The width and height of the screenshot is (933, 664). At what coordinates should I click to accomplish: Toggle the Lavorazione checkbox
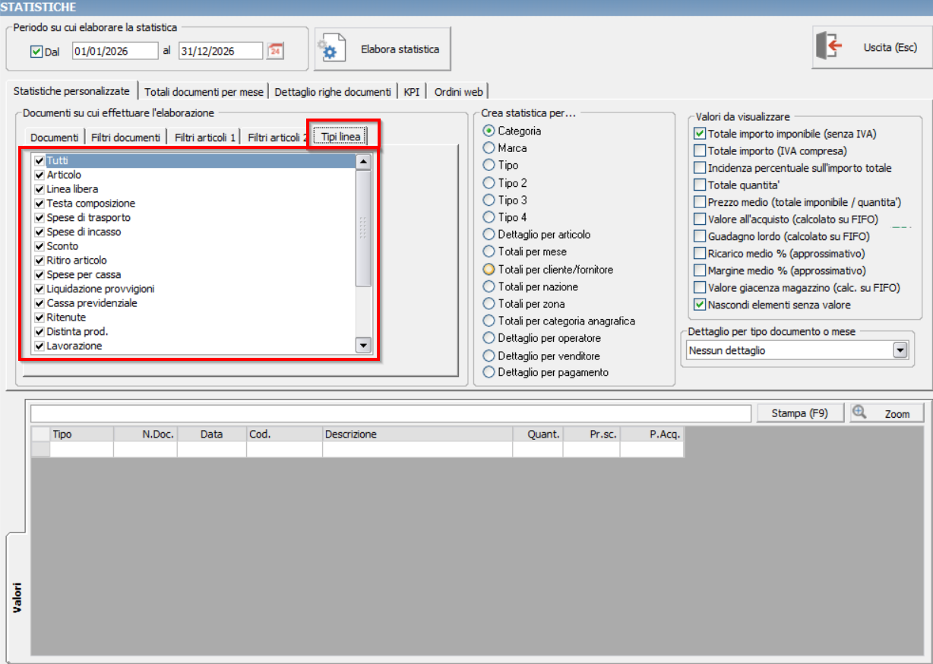40,346
